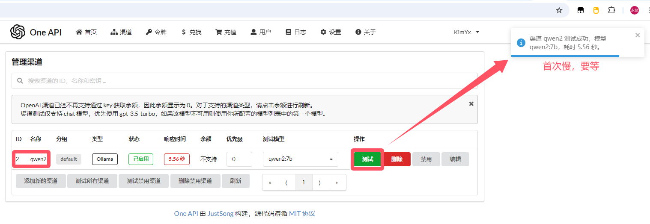Click the One API logo icon
Viewport: 650px width, 224px height.
[x=18, y=32]
